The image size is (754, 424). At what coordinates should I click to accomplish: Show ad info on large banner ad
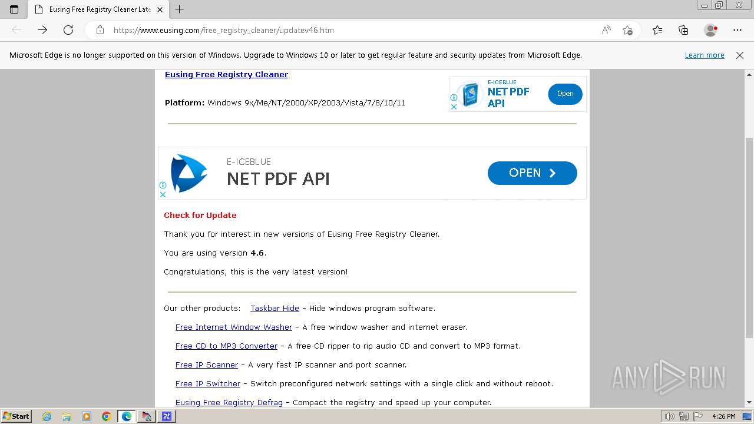tap(163, 185)
